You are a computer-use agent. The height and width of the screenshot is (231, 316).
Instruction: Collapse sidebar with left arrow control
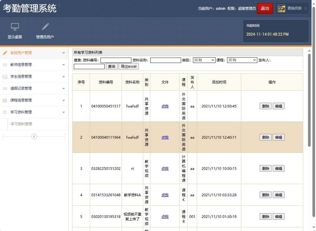(34, 136)
